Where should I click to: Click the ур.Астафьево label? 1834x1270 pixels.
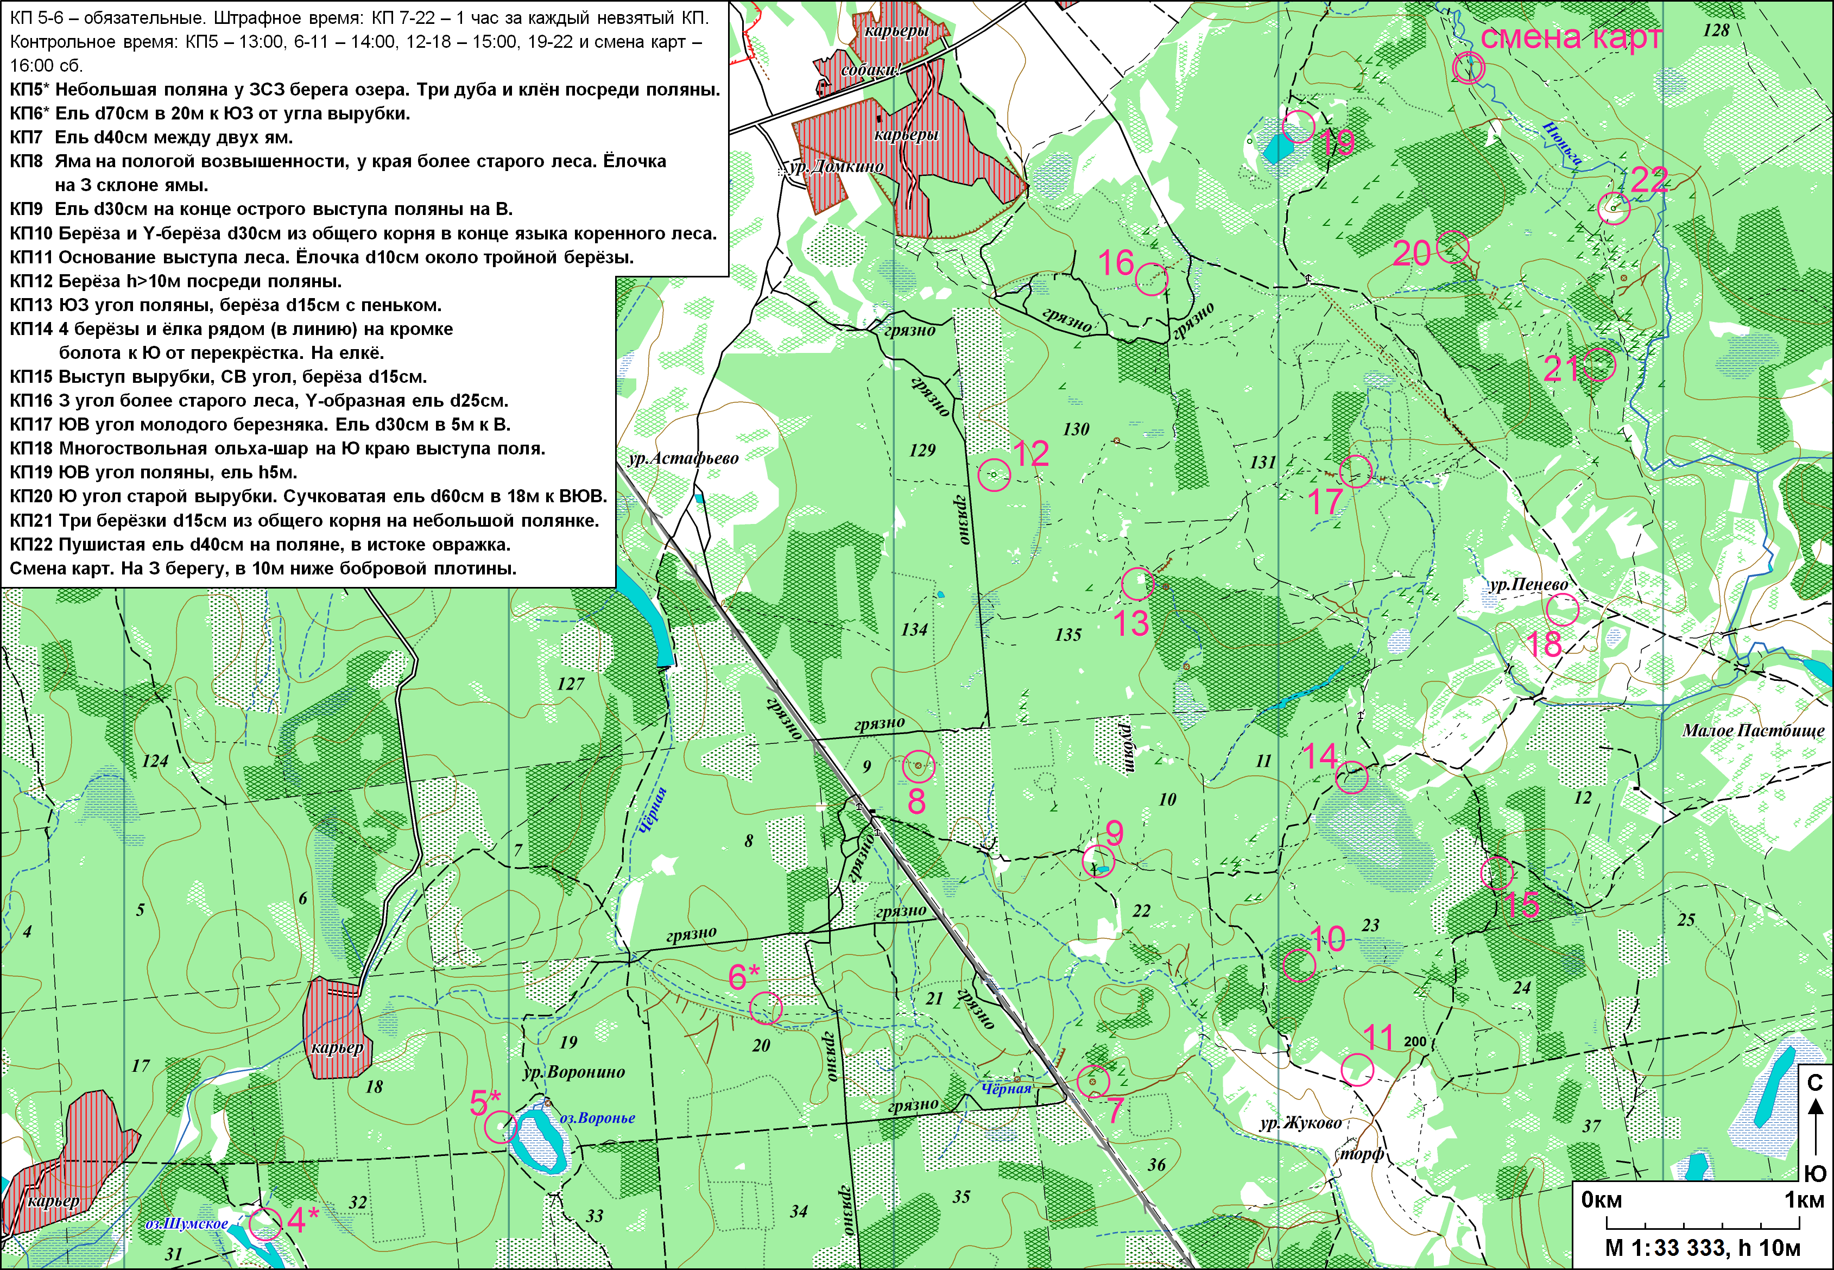[x=684, y=458]
